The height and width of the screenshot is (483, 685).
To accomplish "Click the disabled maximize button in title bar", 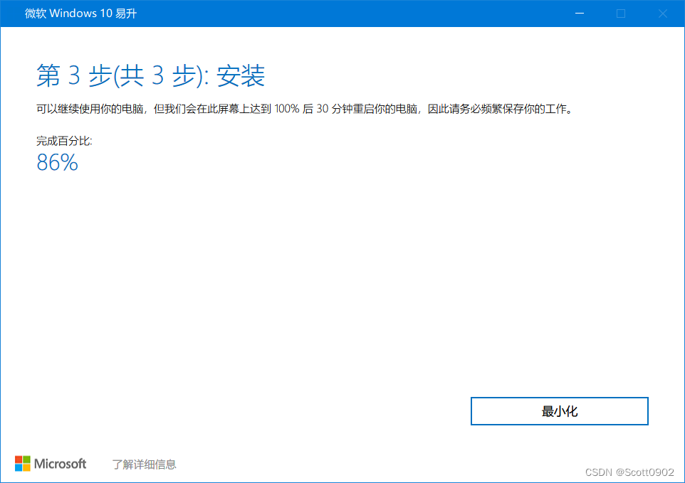I will (621, 14).
